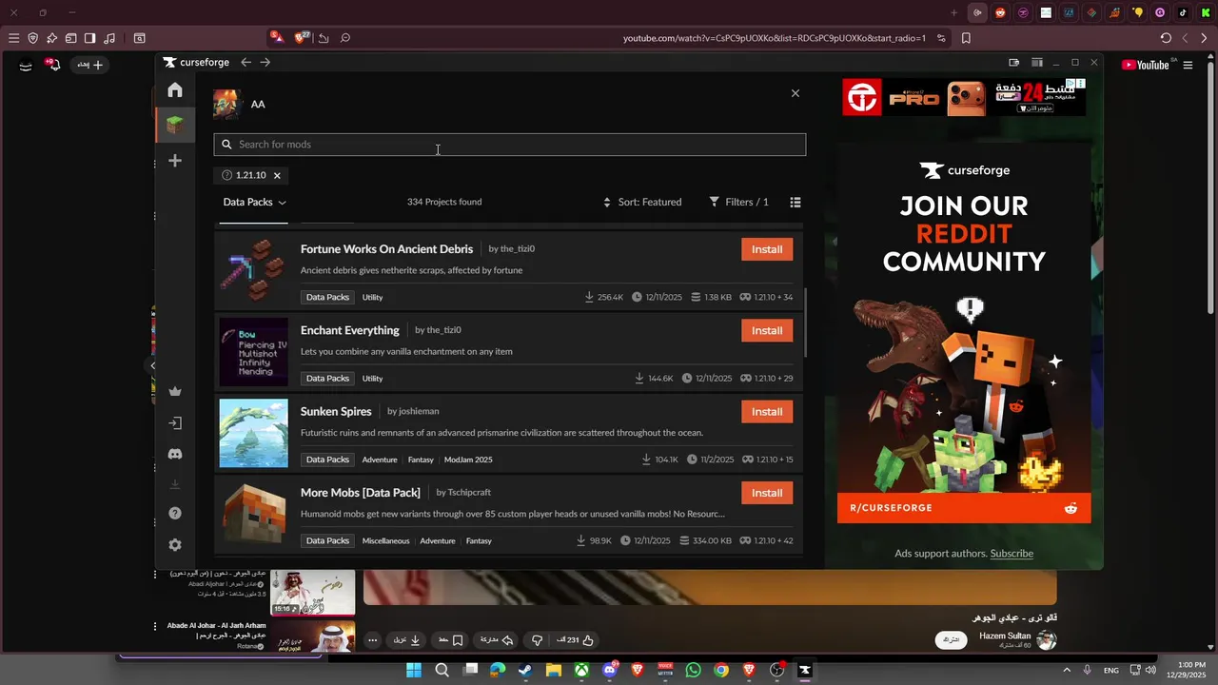The width and height of the screenshot is (1218, 685).
Task: Open the music note icon in browser toolbar
Action: click(108, 38)
